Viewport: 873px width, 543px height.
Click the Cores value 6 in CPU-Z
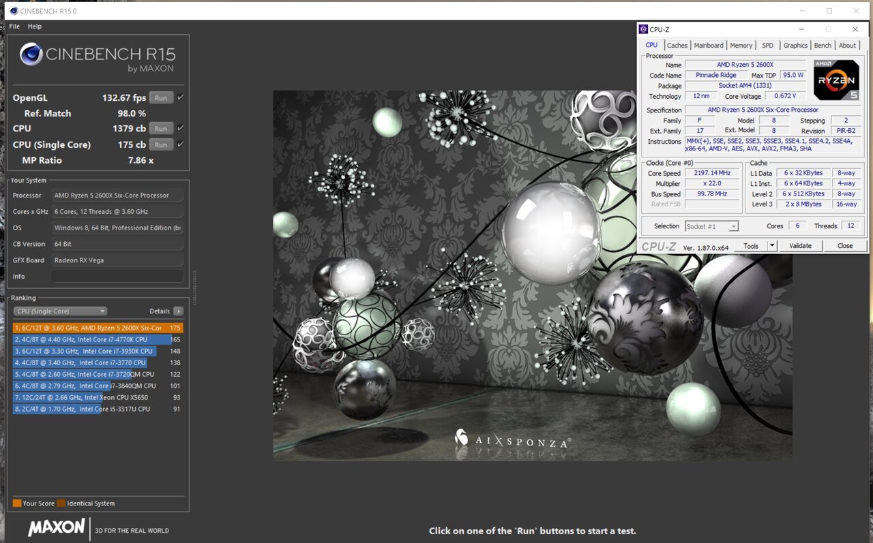(797, 226)
